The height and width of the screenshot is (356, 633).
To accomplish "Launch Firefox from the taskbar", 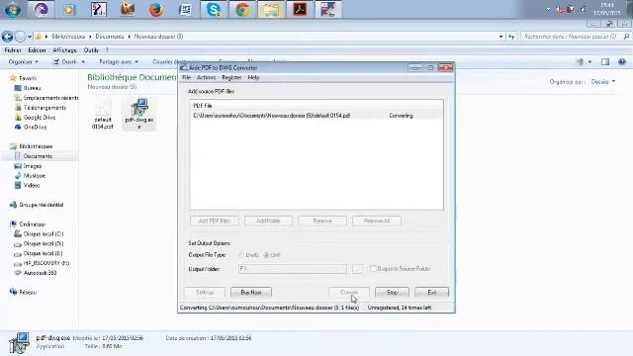I will pyautogui.click(x=156, y=9).
